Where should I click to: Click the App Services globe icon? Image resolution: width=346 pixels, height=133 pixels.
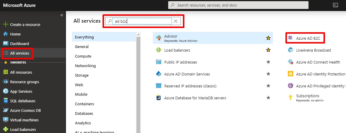6,91
